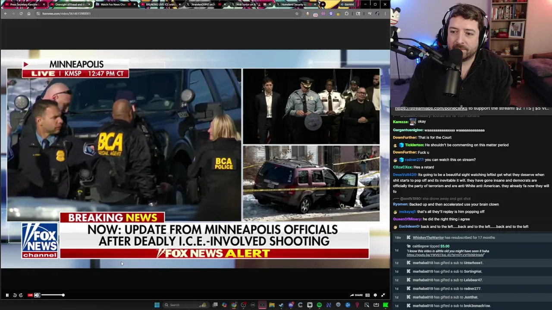
Task: Click chat username DeusVult420
Action: click(x=405, y=175)
